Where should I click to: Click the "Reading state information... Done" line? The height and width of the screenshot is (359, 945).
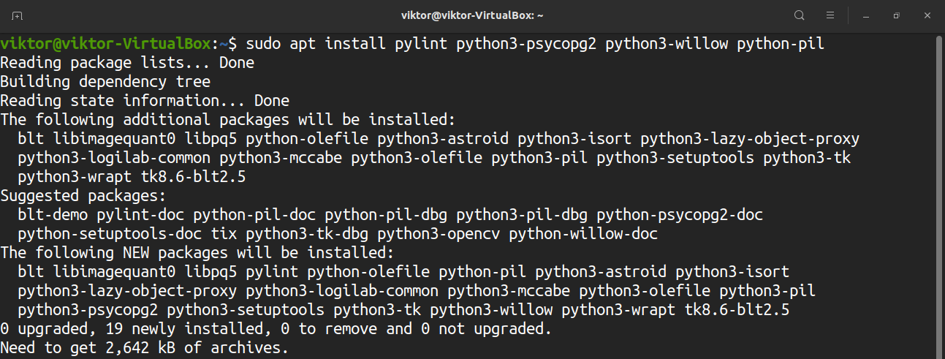tap(145, 101)
